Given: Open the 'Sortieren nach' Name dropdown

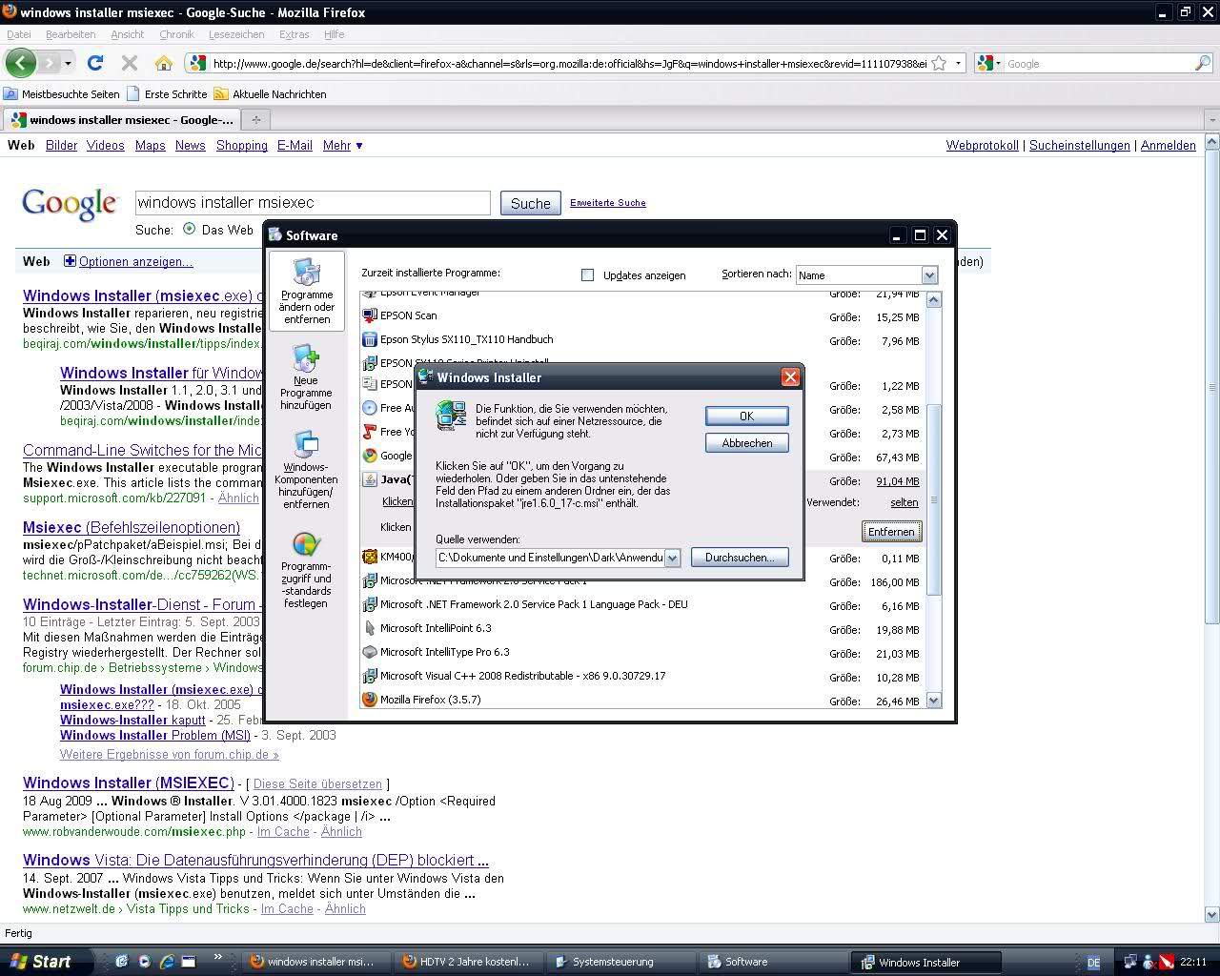Looking at the screenshot, I should tap(929, 274).
